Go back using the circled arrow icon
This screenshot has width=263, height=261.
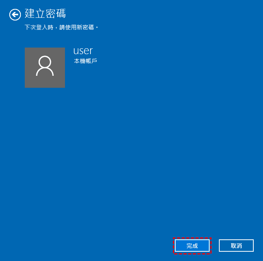[x=15, y=15]
